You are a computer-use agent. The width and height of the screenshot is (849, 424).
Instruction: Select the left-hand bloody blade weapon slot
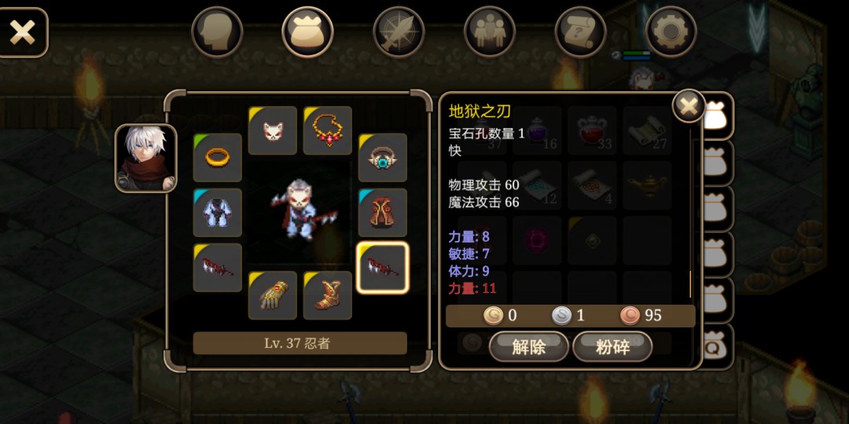click(x=217, y=267)
